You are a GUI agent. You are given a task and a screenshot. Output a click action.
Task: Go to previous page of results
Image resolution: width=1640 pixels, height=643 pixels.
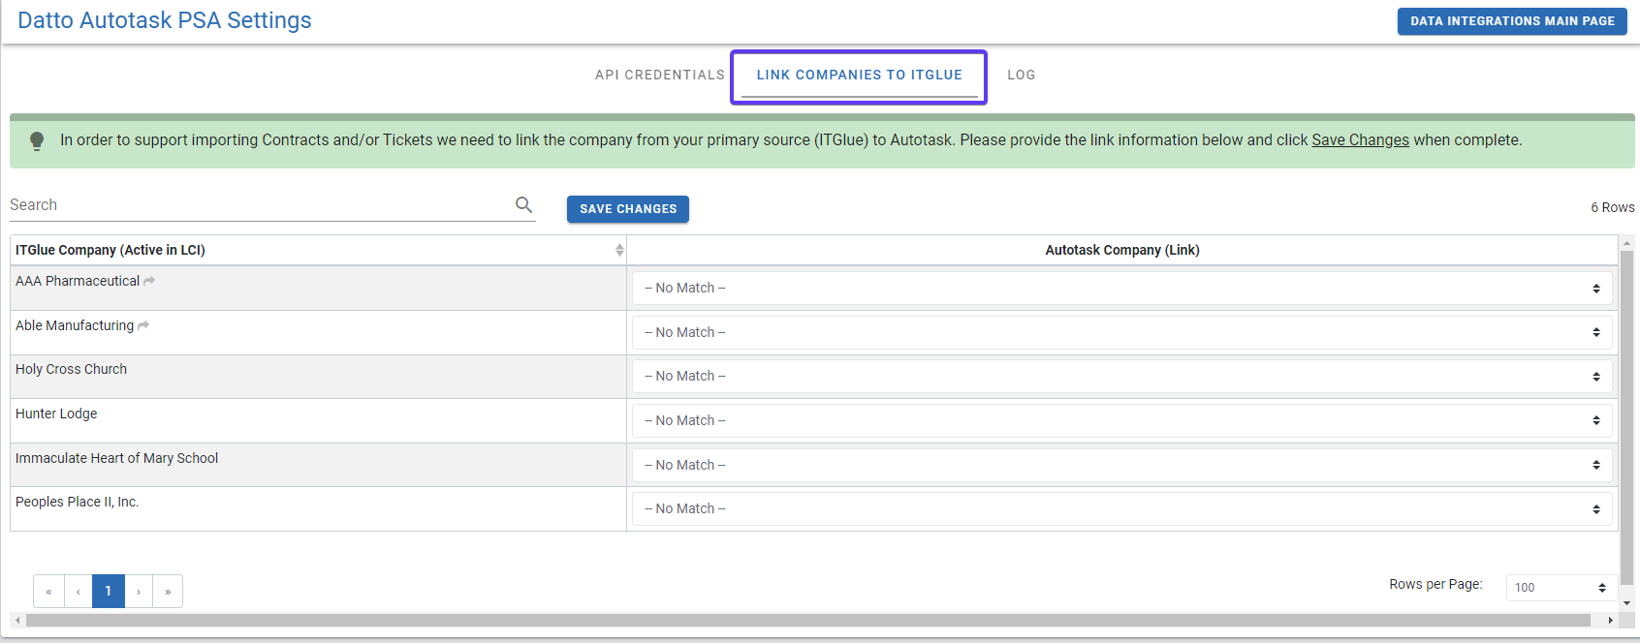79,592
